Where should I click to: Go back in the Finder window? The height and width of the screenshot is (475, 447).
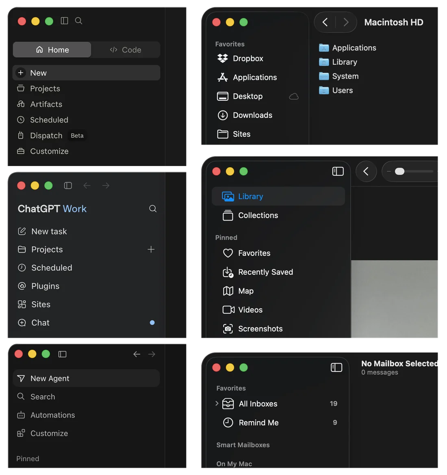click(325, 22)
